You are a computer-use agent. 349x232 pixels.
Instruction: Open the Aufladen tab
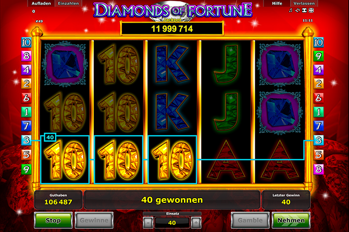pyautogui.click(x=41, y=3)
